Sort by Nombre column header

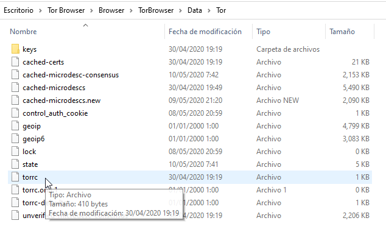click(x=23, y=32)
